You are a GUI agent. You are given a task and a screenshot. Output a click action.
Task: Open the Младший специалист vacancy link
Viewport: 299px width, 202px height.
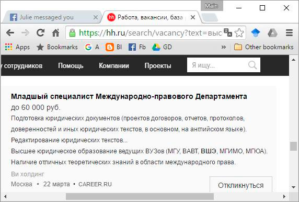pos(129,96)
